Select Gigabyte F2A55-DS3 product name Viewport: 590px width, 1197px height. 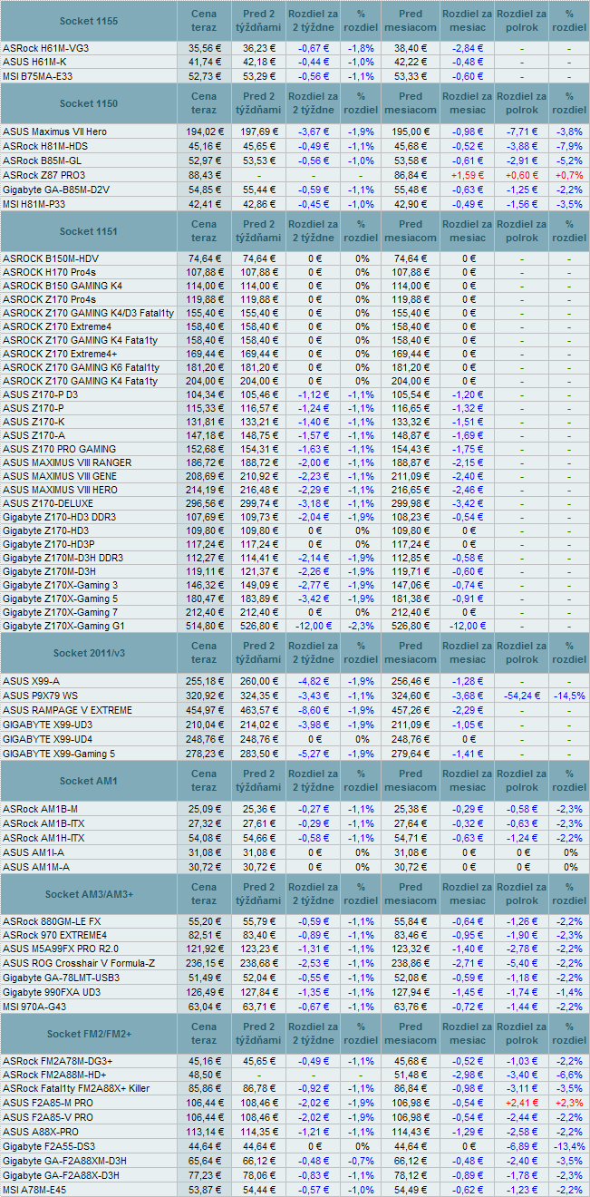(49, 1146)
